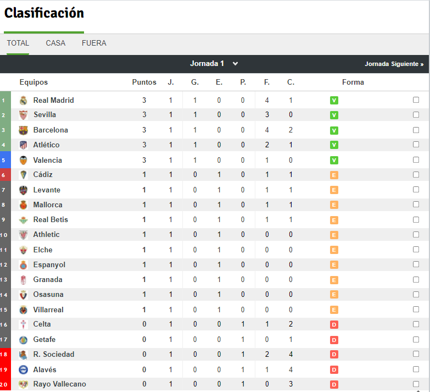This screenshot has height=392, width=430.
Task: Click the Barcelona club crest
Action: (x=23, y=130)
